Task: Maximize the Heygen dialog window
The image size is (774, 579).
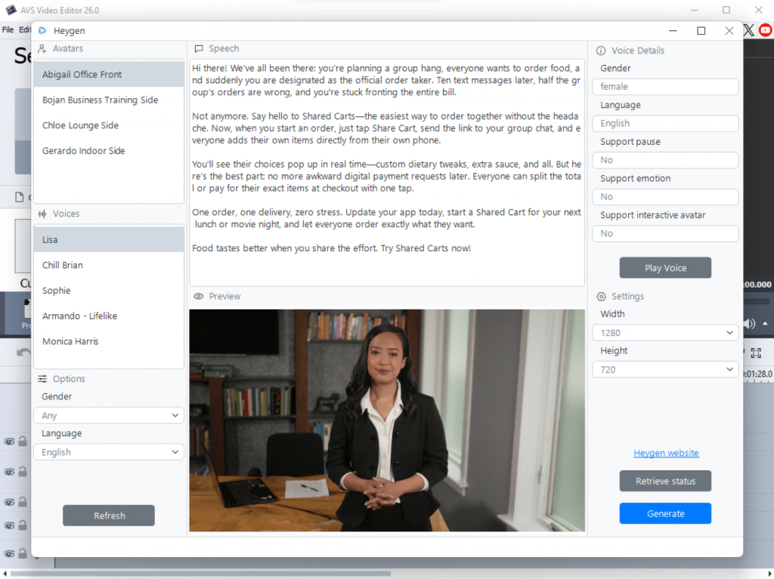Action: coord(701,31)
